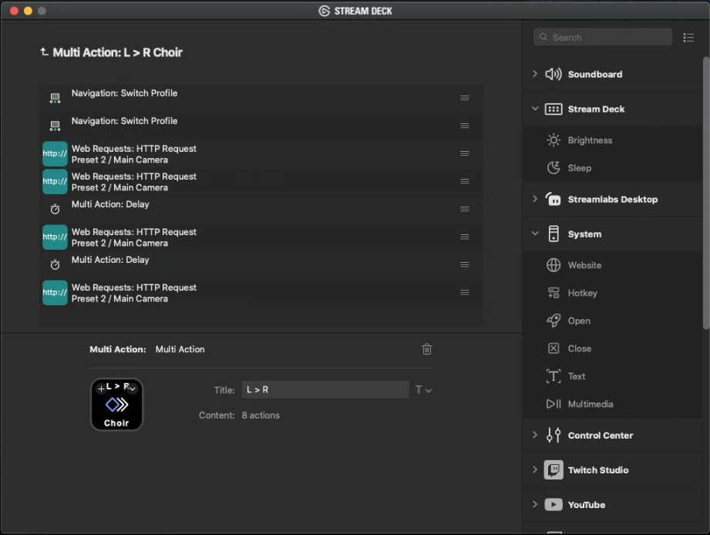Click plus icon on key image preview
This screenshot has height=535, width=710.
pos(101,389)
